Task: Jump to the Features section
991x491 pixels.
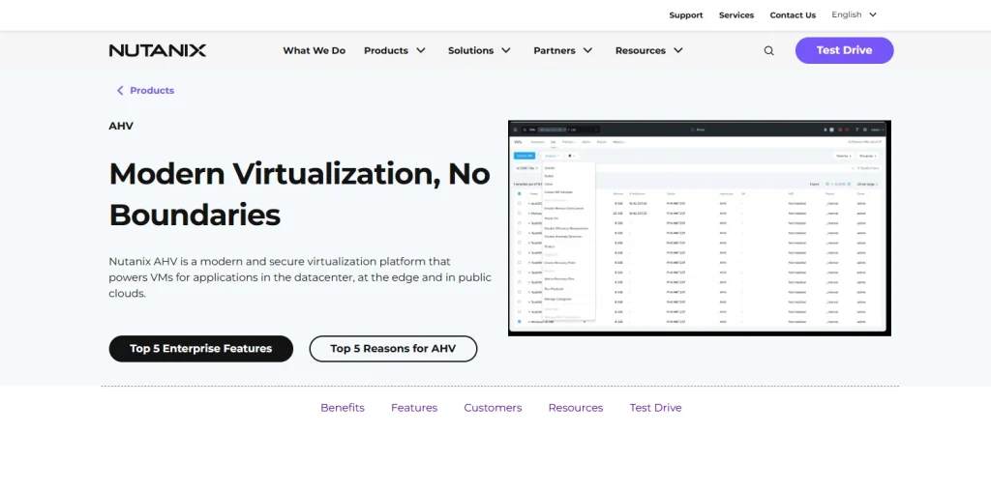Action: tap(414, 408)
